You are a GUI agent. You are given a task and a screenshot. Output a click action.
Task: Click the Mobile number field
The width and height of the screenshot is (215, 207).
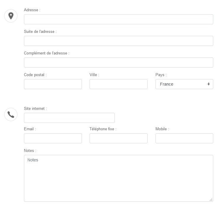pyautogui.click(x=184, y=138)
